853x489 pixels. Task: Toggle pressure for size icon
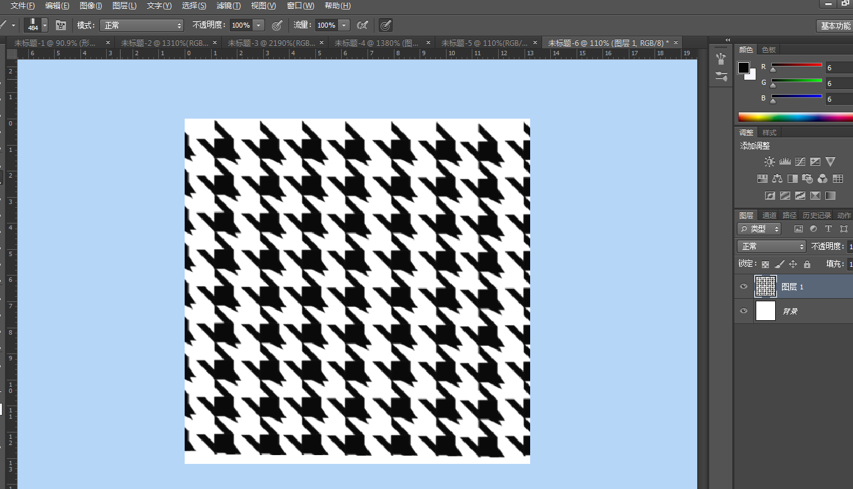click(x=386, y=25)
